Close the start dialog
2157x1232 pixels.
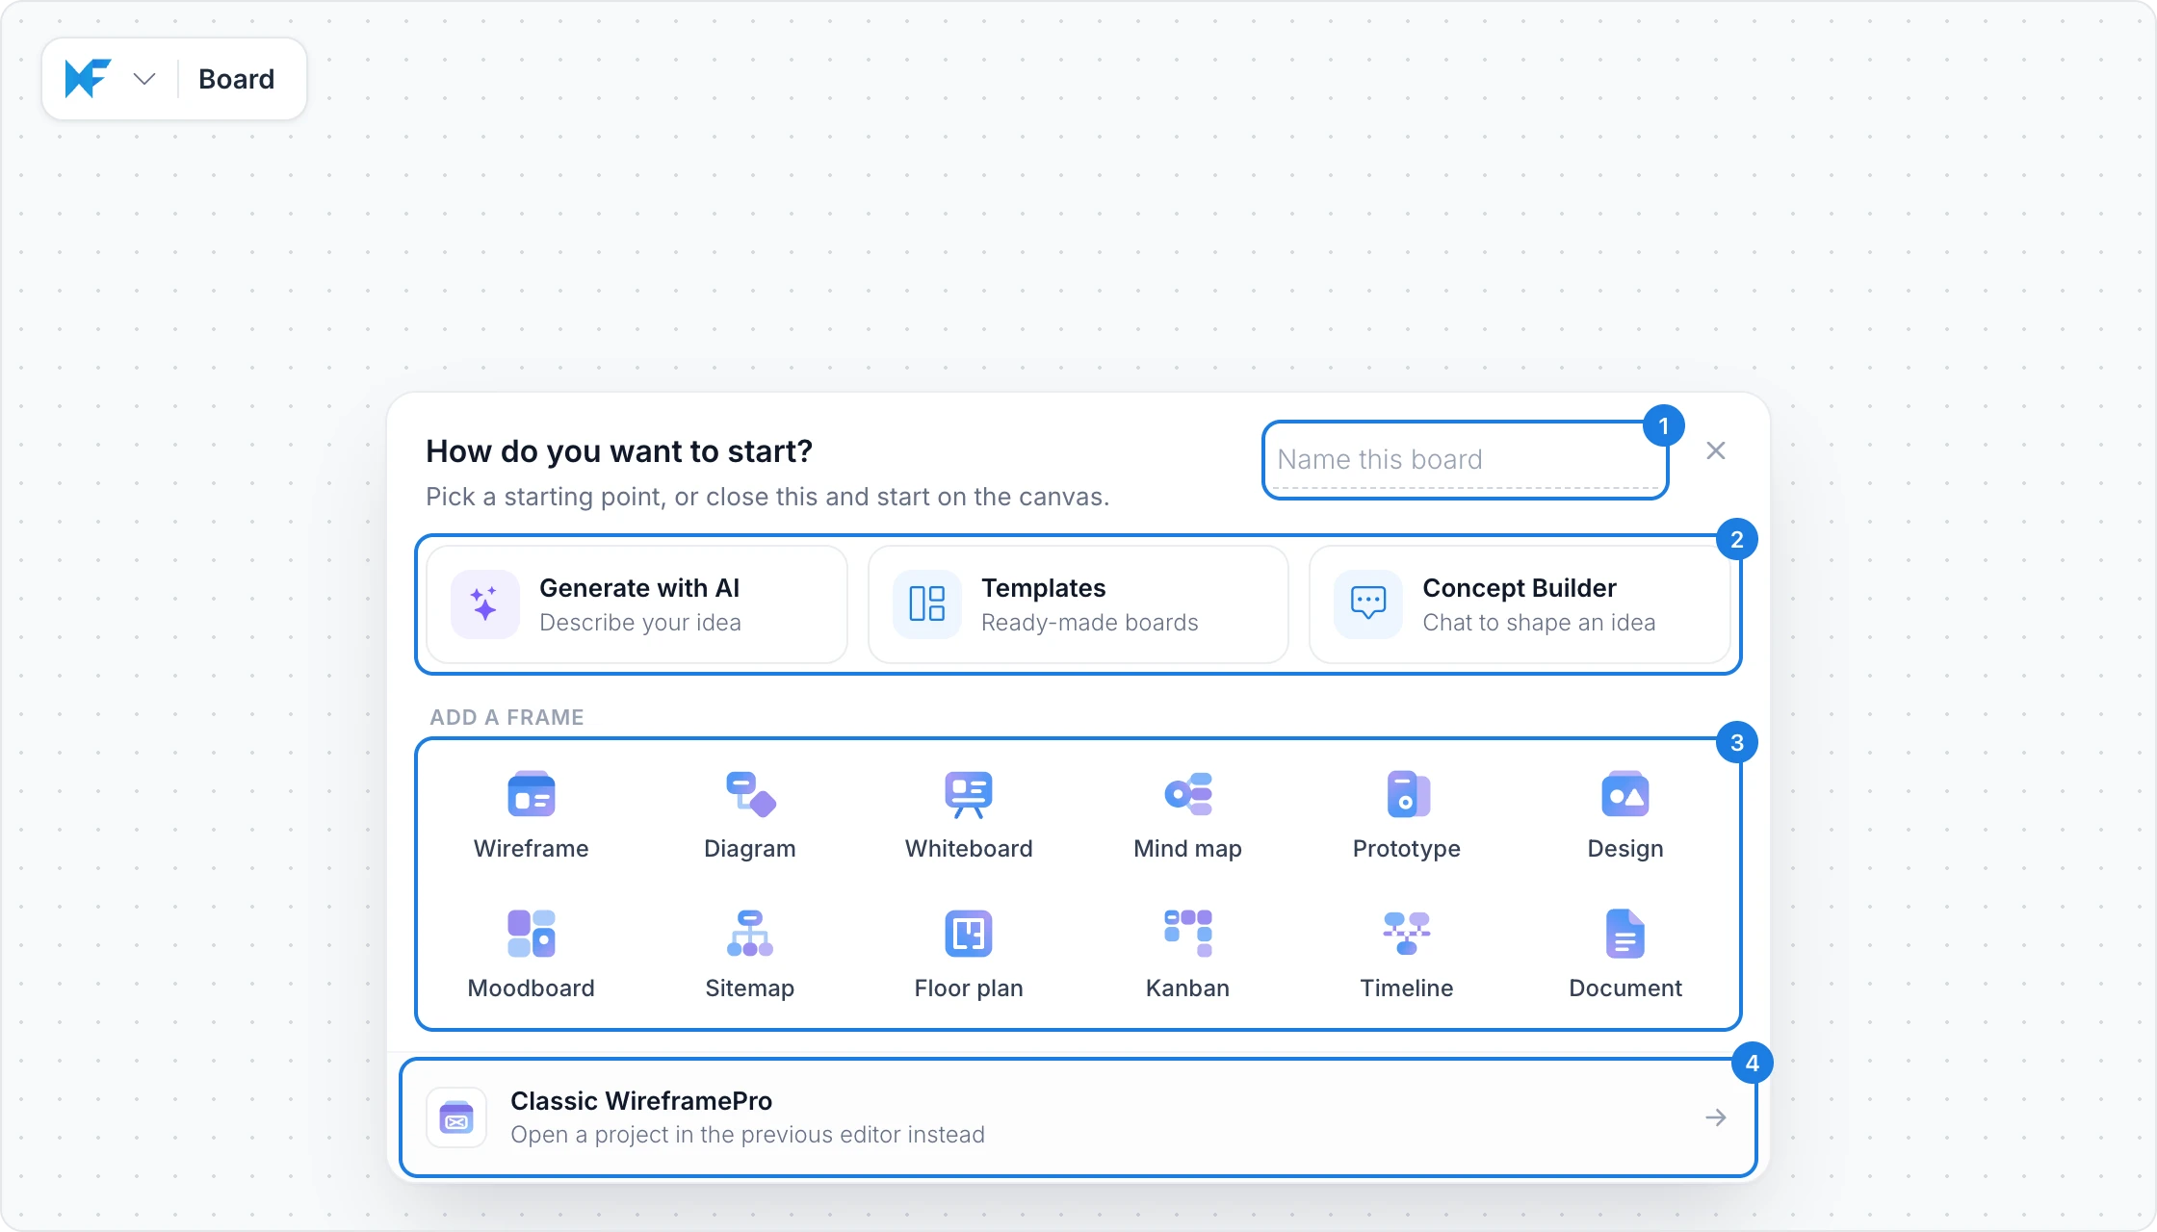click(1716, 450)
